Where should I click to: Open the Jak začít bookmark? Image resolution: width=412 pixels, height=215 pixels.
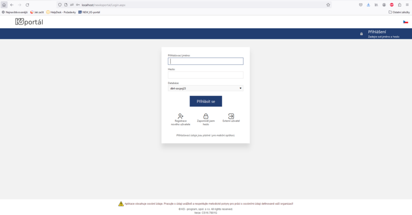pyautogui.click(x=37, y=12)
